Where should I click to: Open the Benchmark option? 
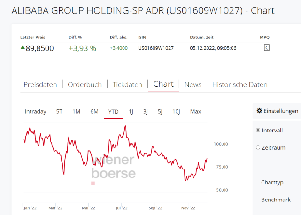click(276, 200)
